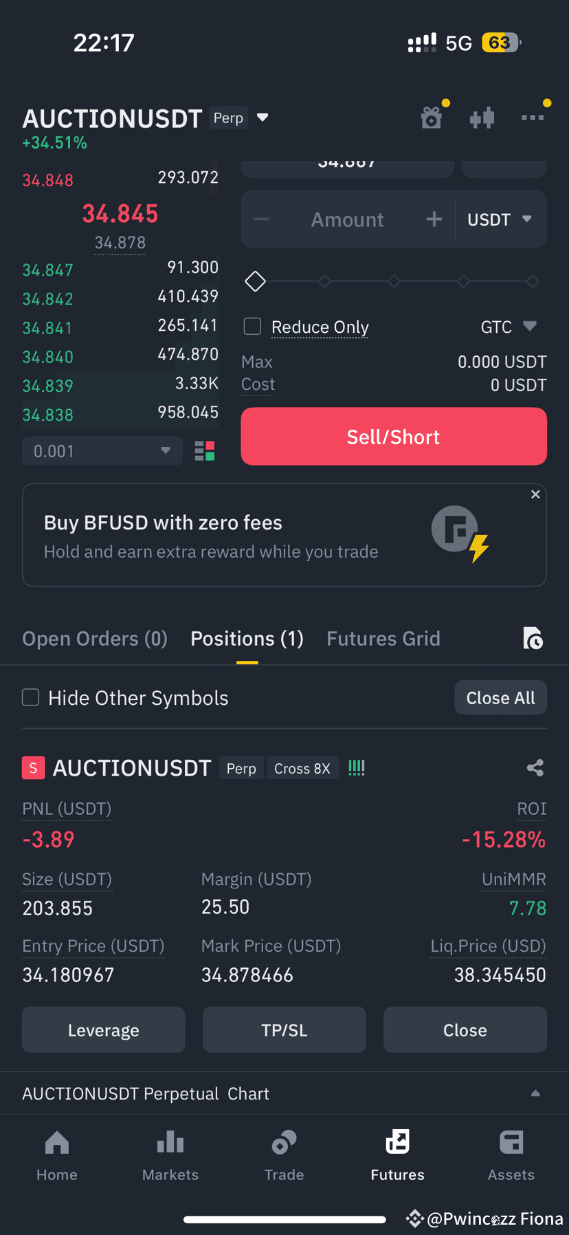The width and height of the screenshot is (569, 1235).
Task: Switch the order book layout icon
Action: (205, 451)
